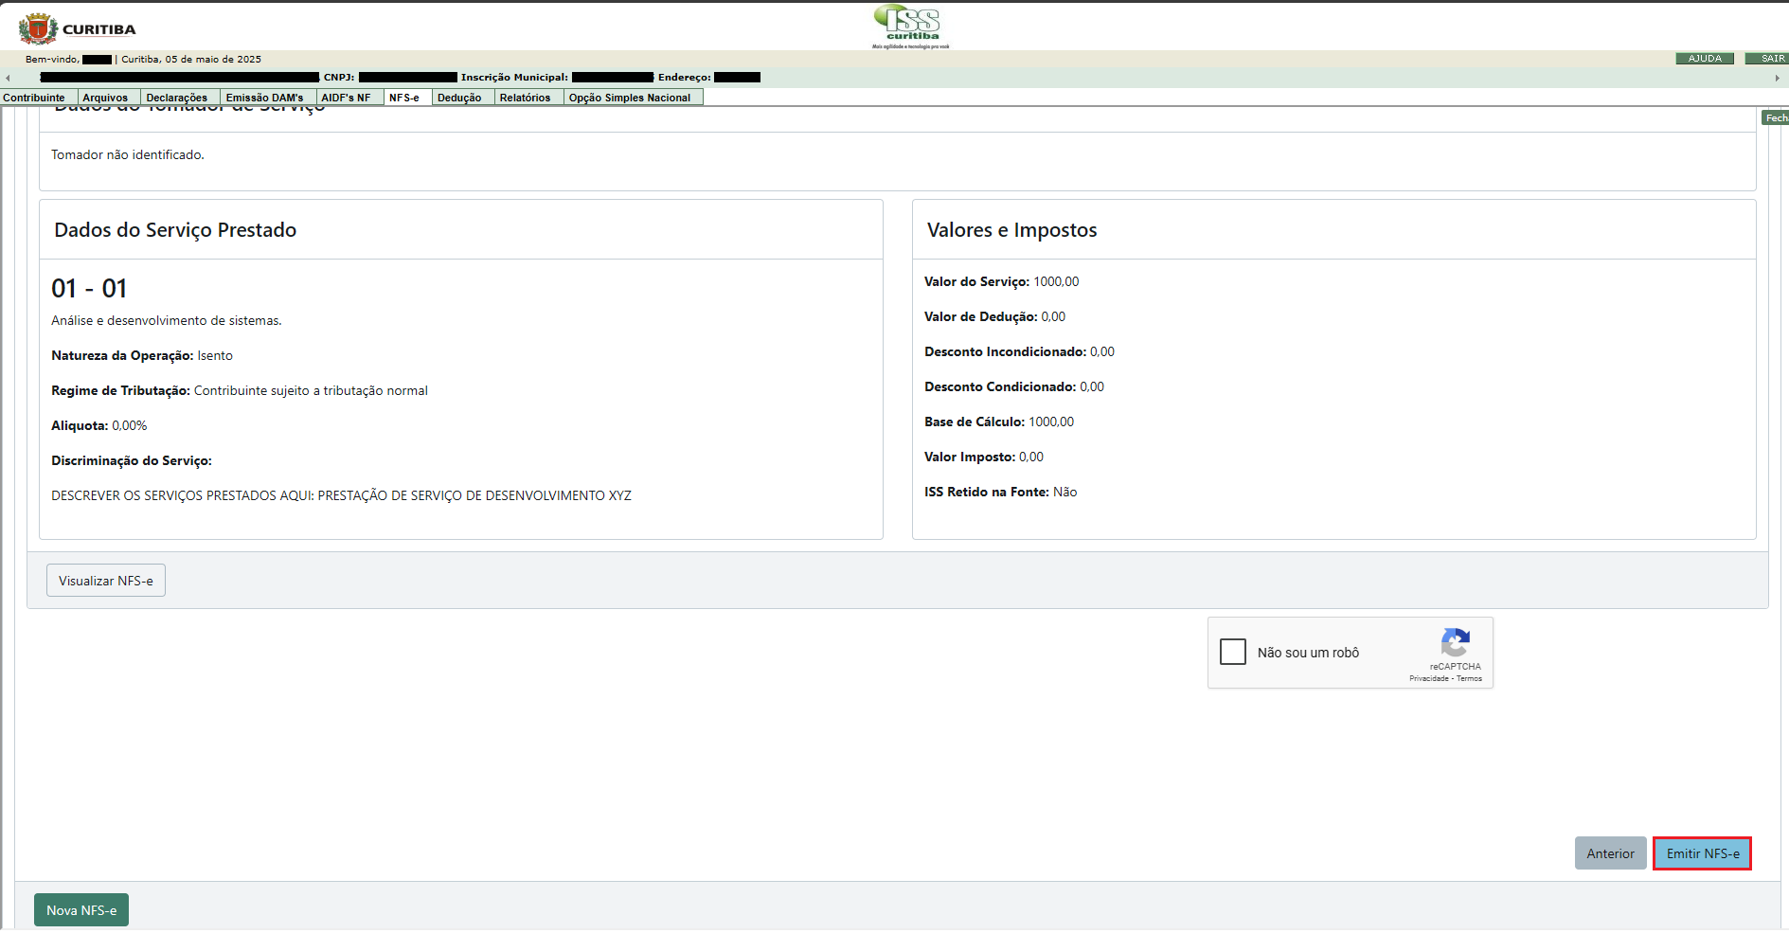Open the Contribuinte menu
Screen dimensions: 1789x933
pyautogui.click(x=34, y=98)
